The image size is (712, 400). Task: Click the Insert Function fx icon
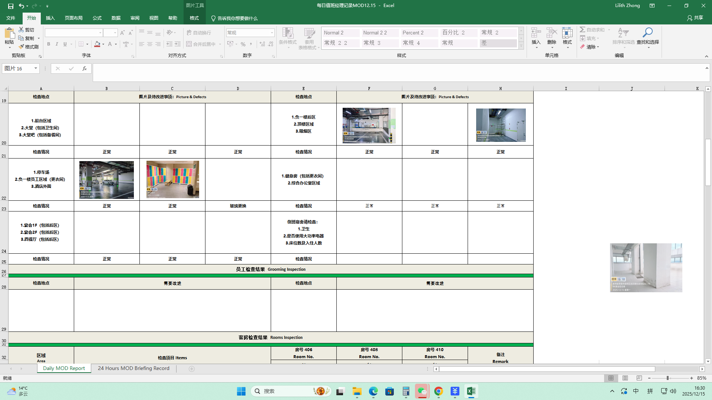coord(85,69)
